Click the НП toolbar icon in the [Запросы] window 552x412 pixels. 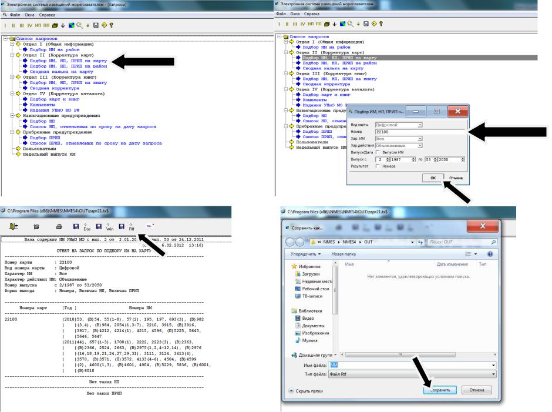(38, 25)
